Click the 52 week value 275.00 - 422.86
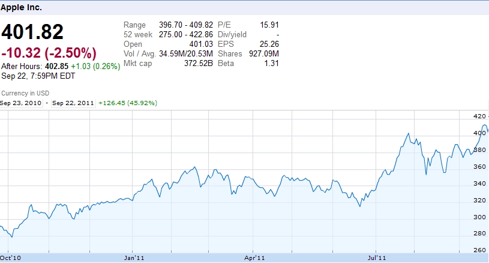 186,34
